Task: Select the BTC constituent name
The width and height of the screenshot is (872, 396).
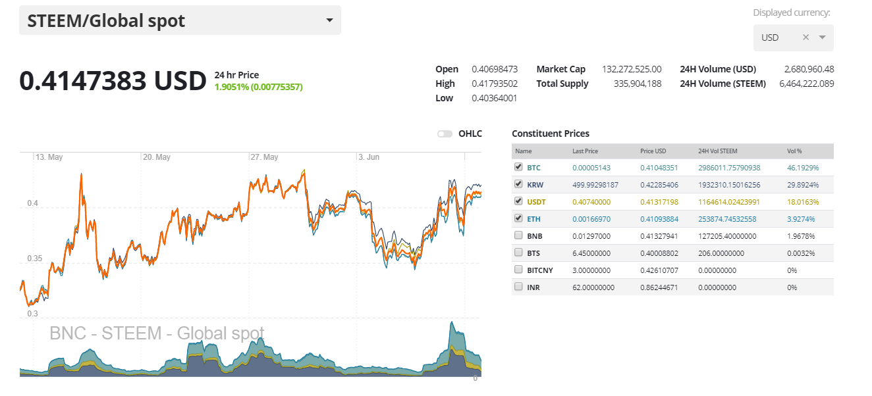Action: (x=533, y=168)
